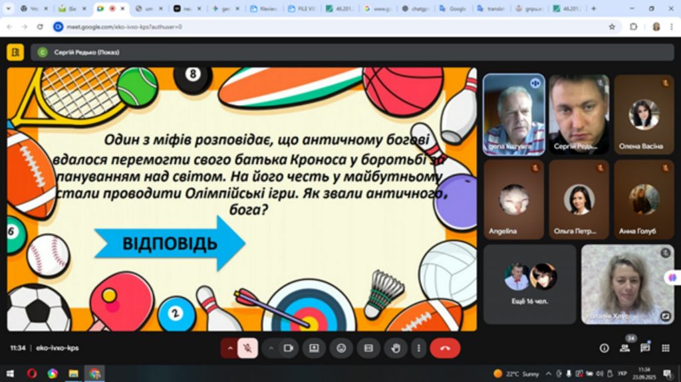
Task: Open the 'Ещё 16 чел.' participants tile
Action: click(x=529, y=284)
